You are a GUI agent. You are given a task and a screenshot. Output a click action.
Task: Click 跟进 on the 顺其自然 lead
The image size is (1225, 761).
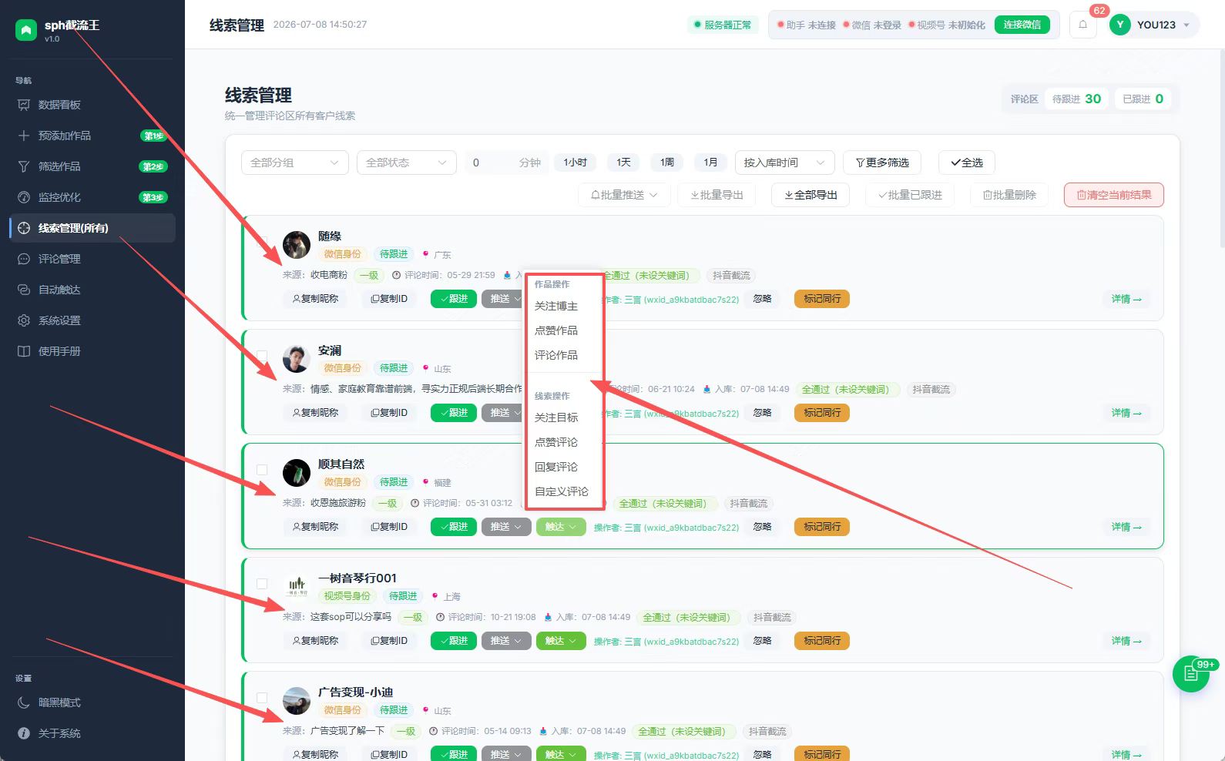pos(454,527)
